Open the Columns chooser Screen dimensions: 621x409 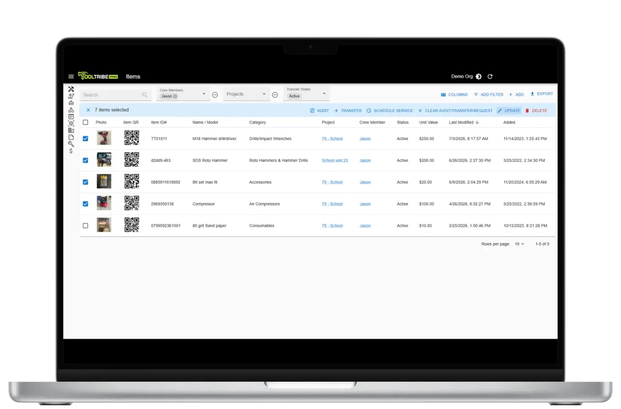click(x=454, y=95)
